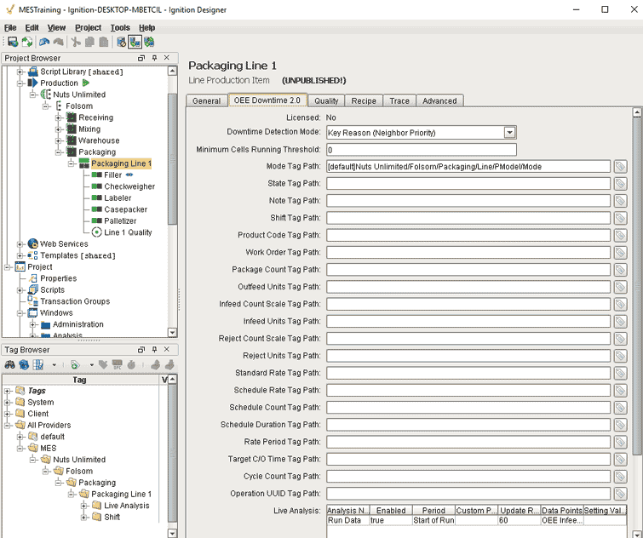Image resolution: width=643 pixels, height=538 pixels.
Task: Open the dropdown arrow beside the checklist icon
Action: pos(55,364)
